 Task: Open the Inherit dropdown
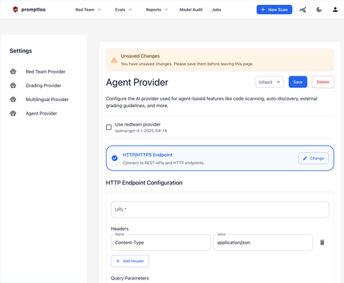point(269,82)
